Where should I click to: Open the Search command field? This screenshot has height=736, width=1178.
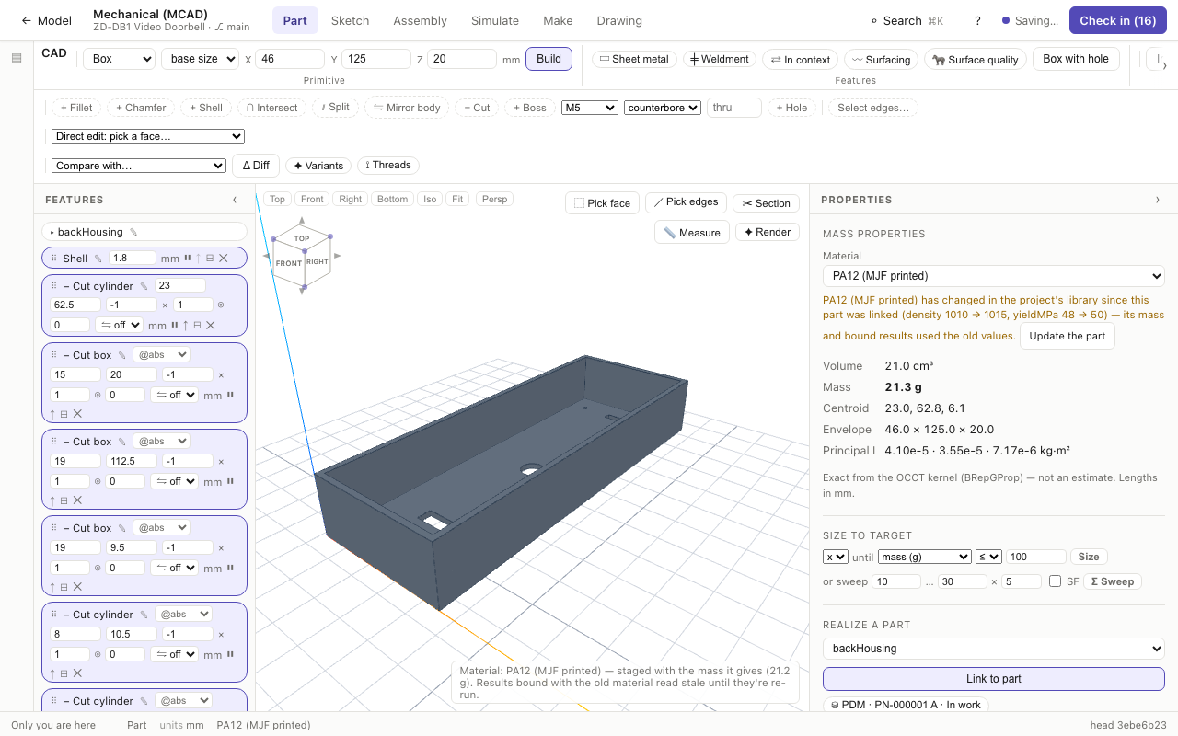(907, 20)
